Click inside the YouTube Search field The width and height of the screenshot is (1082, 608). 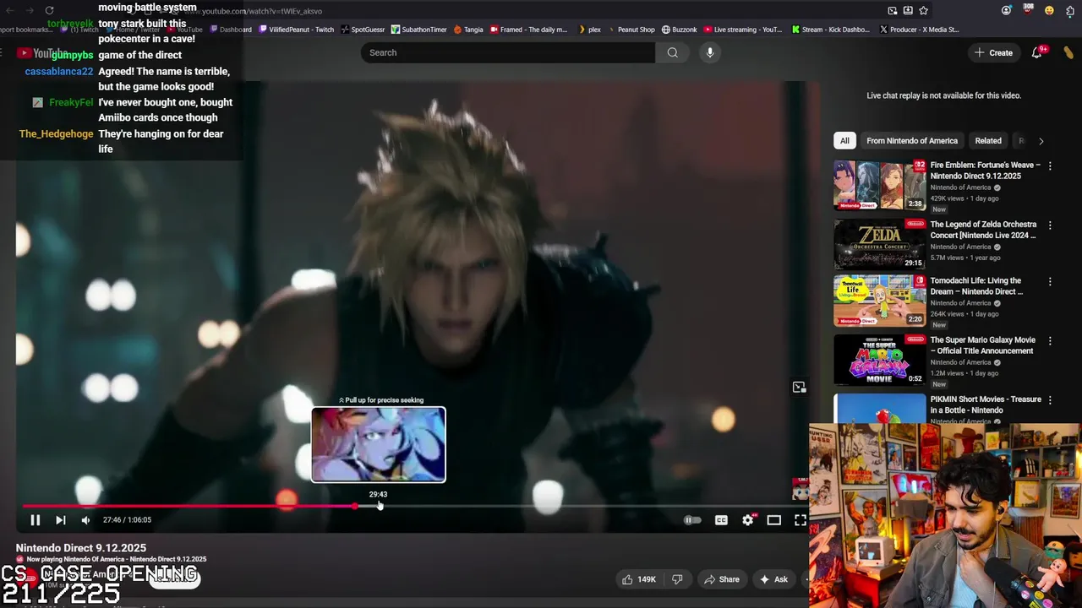tap(508, 52)
